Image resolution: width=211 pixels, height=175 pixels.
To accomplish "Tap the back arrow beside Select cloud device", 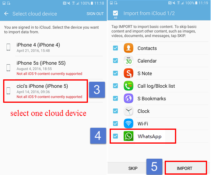I will click(6, 13).
